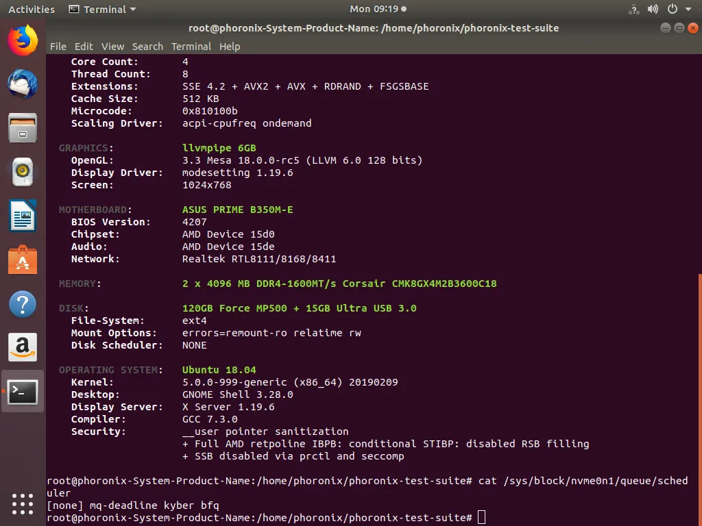Click the Terminal icon in dock
This screenshot has width=702, height=526.
point(23,392)
